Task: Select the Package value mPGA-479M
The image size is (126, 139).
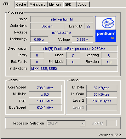Action: [62, 33]
